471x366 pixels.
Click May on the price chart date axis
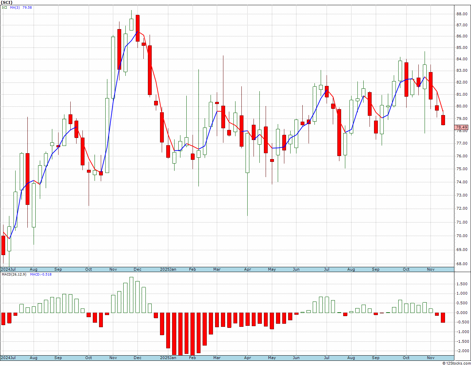(272, 269)
